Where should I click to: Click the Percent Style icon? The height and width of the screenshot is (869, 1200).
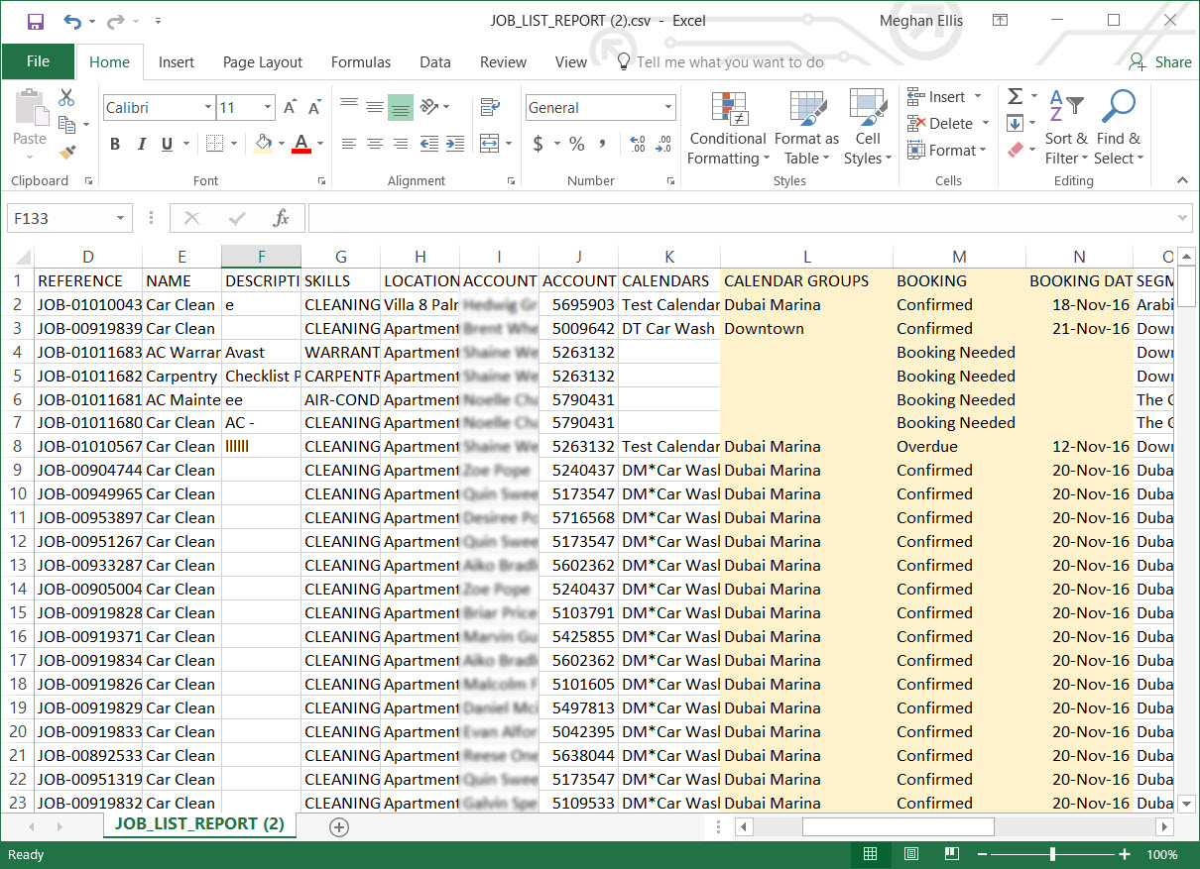[x=576, y=144]
